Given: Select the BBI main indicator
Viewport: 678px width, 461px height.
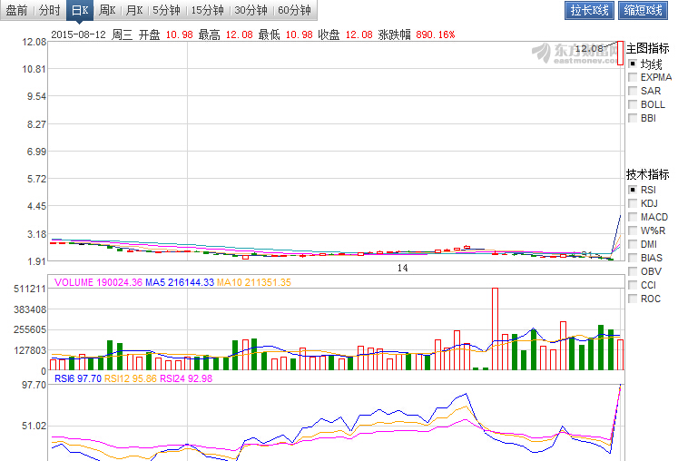Looking at the screenshot, I should pos(633,119).
